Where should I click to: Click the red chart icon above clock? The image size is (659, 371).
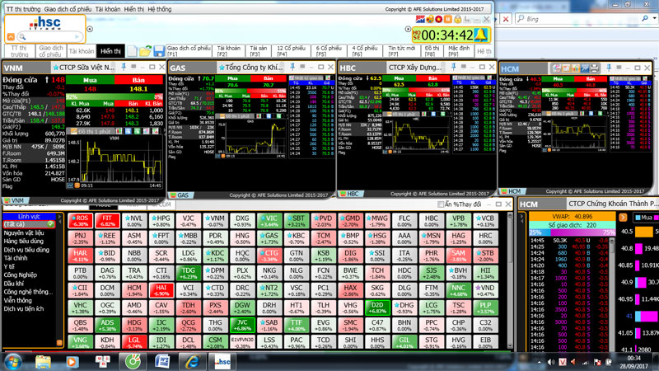pos(420,19)
